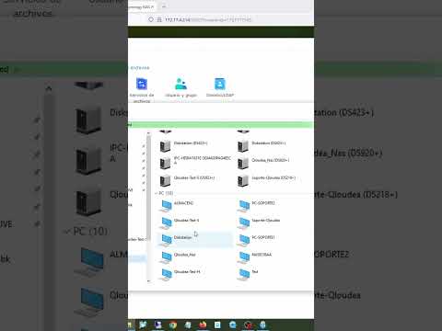The image size is (442, 331).
Task: Click the navigation pane scroll-up arrow
Action: click(x=148, y=133)
